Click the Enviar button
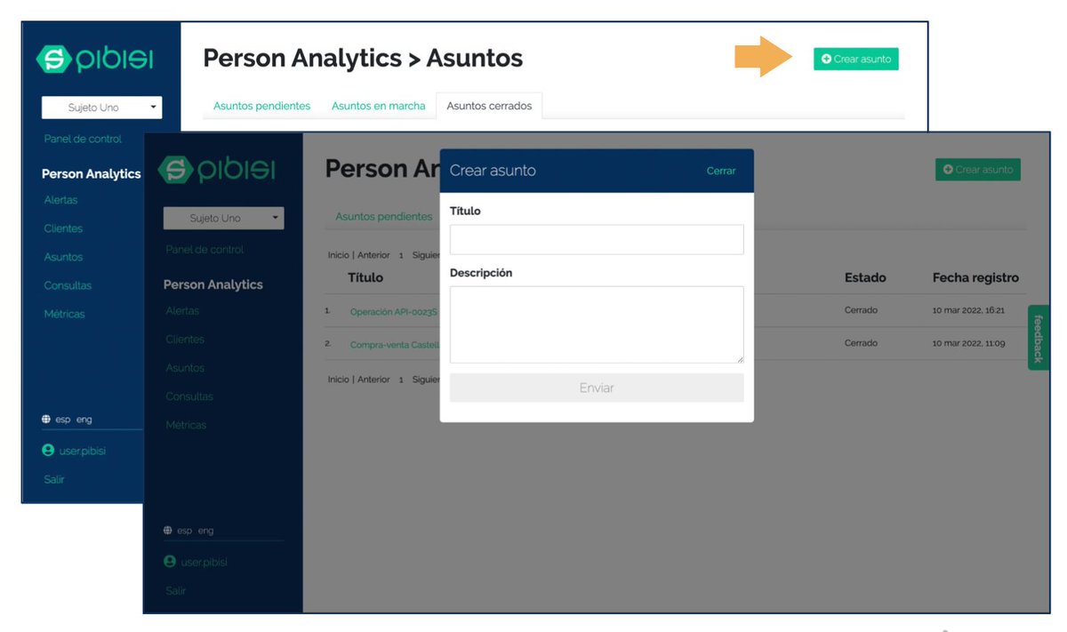The width and height of the screenshot is (1067, 632). [x=597, y=388]
